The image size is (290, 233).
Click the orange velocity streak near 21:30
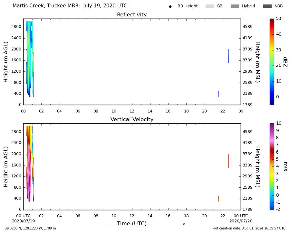(218, 199)
